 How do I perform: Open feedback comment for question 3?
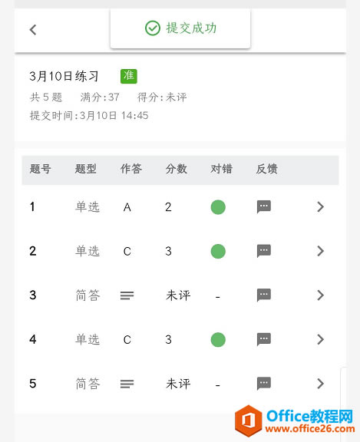264,295
